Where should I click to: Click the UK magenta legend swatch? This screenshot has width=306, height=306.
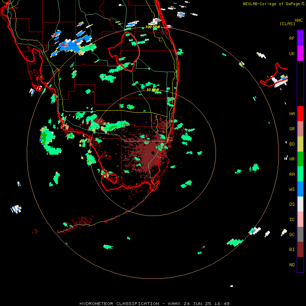click(x=300, y=53)
